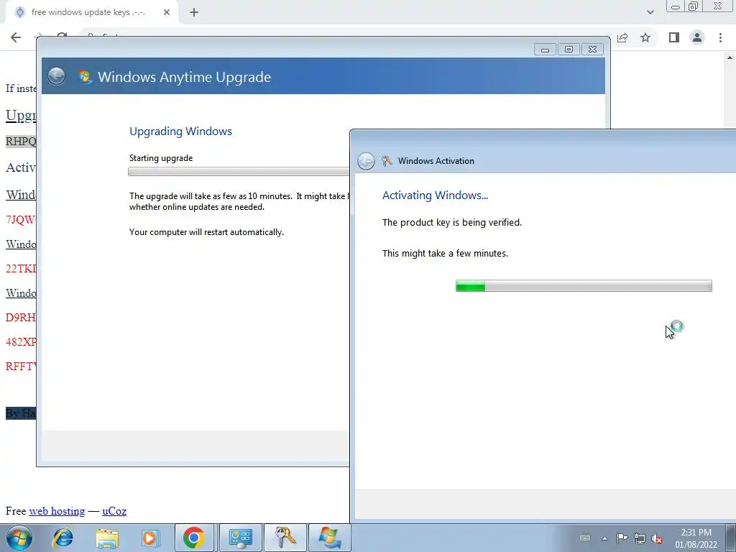Bookmark this page with the star icon
The height and width of the screenshot is (552, 736).
[x=645, y=37]
